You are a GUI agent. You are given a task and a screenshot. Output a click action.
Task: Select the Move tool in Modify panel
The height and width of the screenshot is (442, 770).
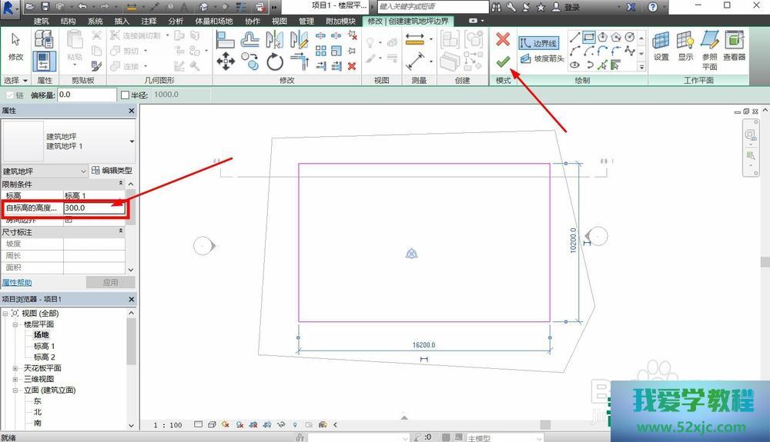(226, 62)
